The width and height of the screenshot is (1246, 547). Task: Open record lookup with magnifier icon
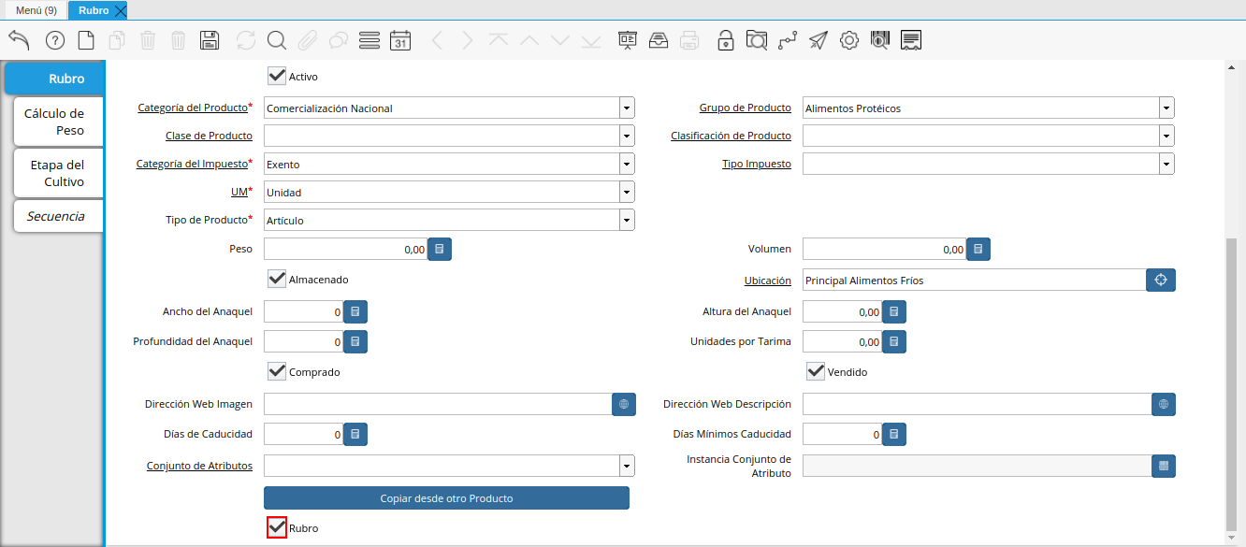click(276, 40)
